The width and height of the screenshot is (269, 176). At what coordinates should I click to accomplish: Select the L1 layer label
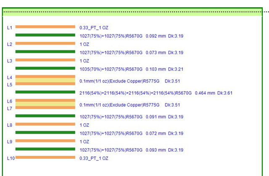(x=10, y=28)
